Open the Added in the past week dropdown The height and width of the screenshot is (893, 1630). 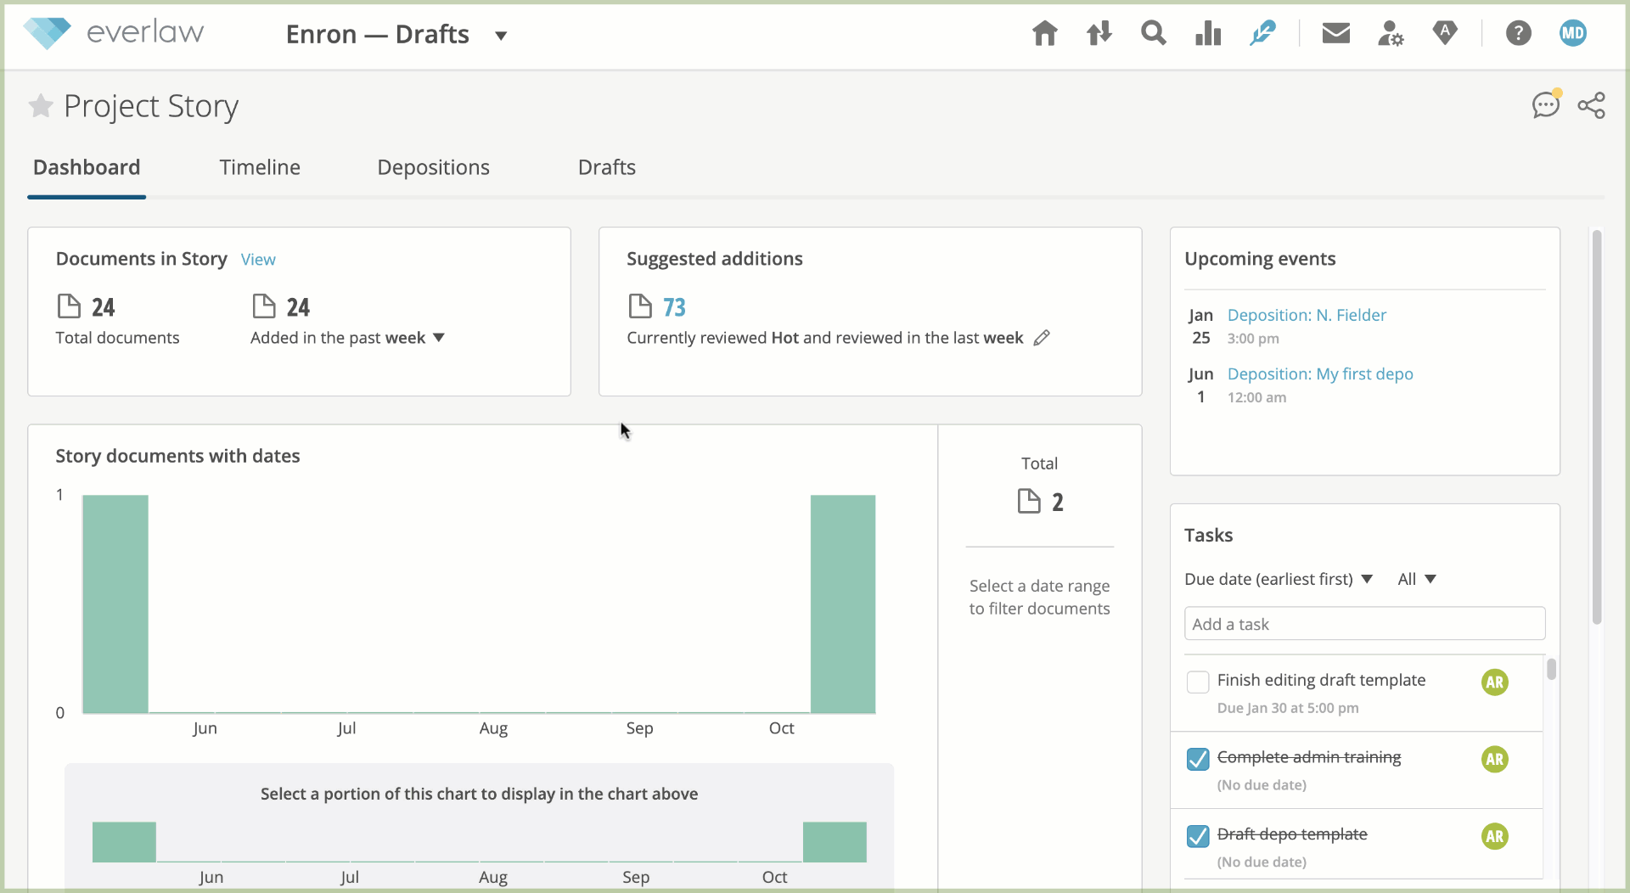click(347, 338)
